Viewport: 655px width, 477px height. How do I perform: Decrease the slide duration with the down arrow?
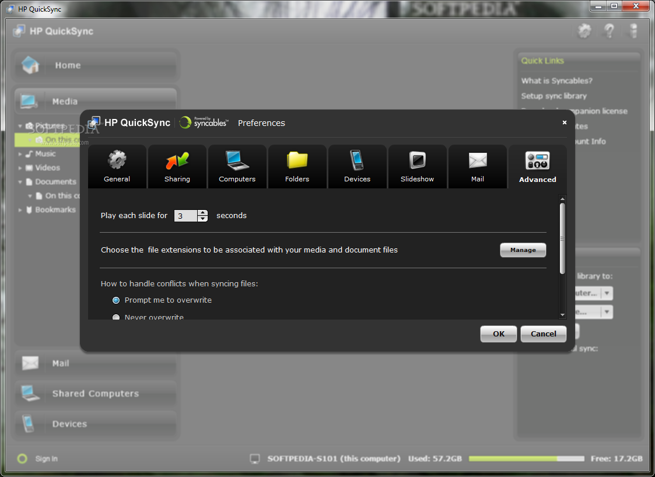(202, 219)
